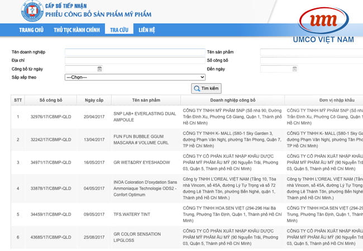The image size is (363, 251).
Task: Click header title Phiếu công bố sản phẩm mỹ phẩm
Action: click(x=98, y=15)
